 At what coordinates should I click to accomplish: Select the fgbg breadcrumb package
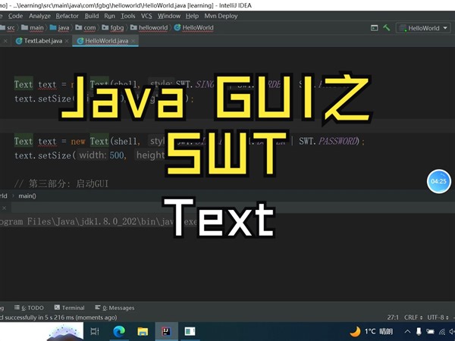113,28
